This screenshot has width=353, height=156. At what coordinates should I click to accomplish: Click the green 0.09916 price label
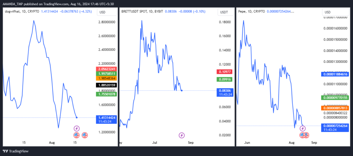point(224,79)
